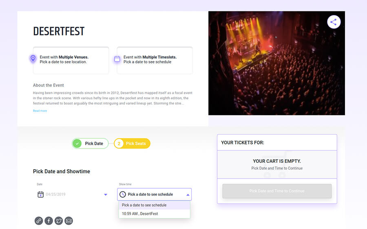The image size is (367, 229).
Task: Copy event link with chain icon
Action: click(39, 220)
